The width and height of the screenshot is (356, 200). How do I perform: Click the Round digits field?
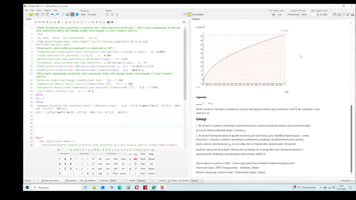pos(34,181)
